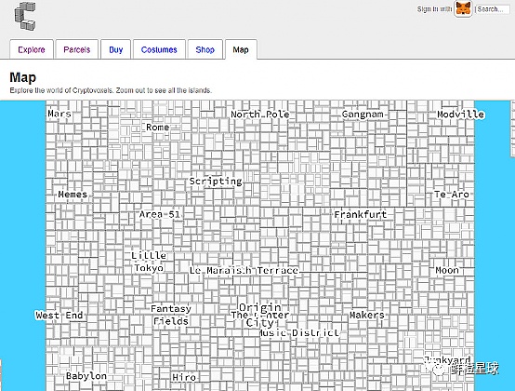Select the Makers district label

tap(367, 315)
